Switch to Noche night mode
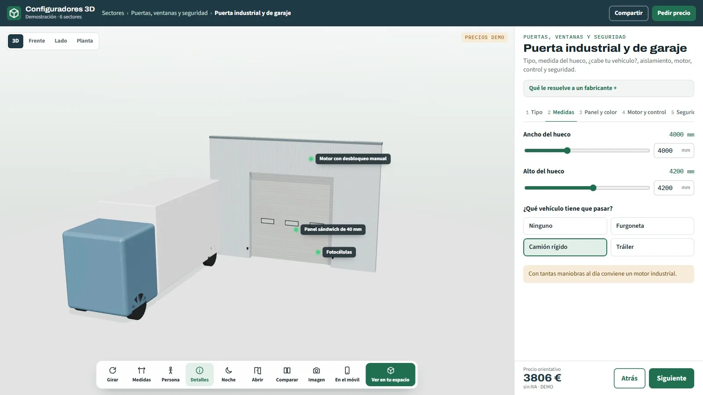 [x=228, y=374]
